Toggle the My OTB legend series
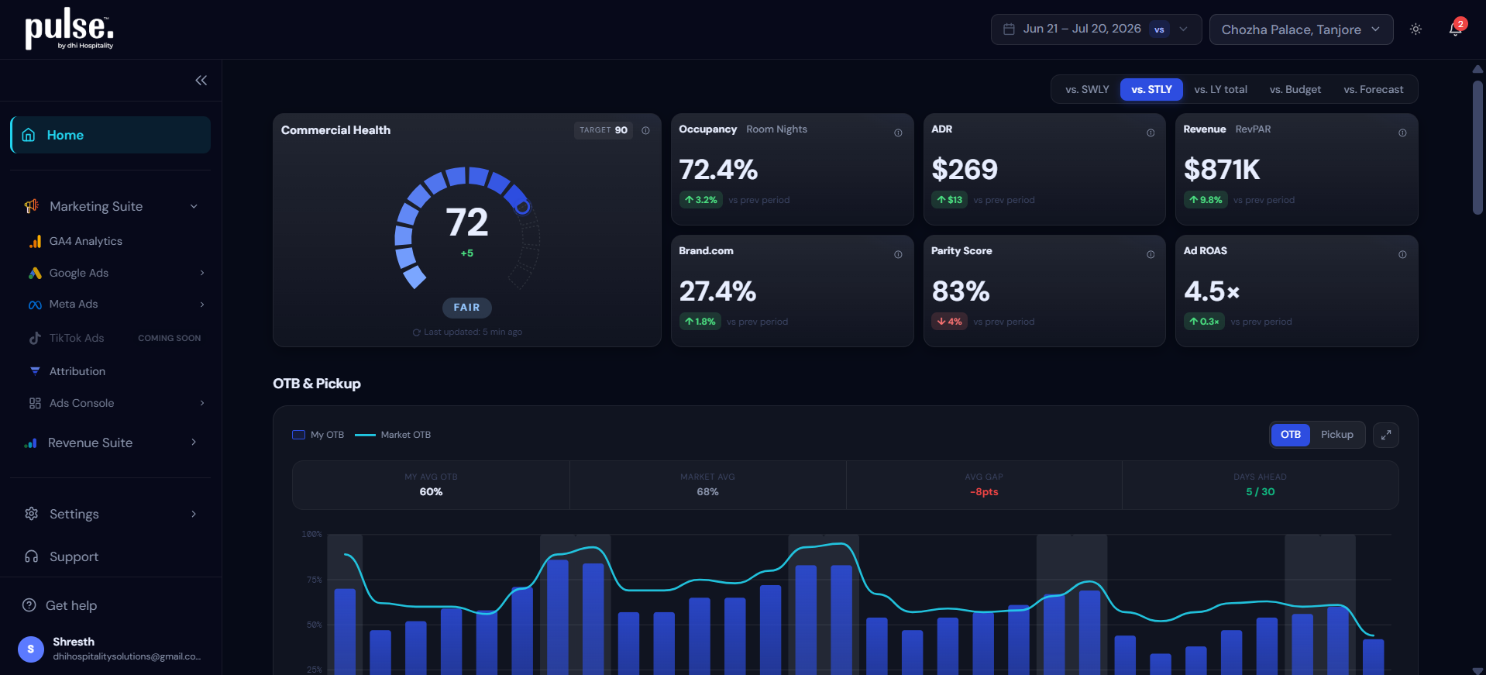Image resolution: width=1486 pixels, height=675 pixels. pos(318,435)
